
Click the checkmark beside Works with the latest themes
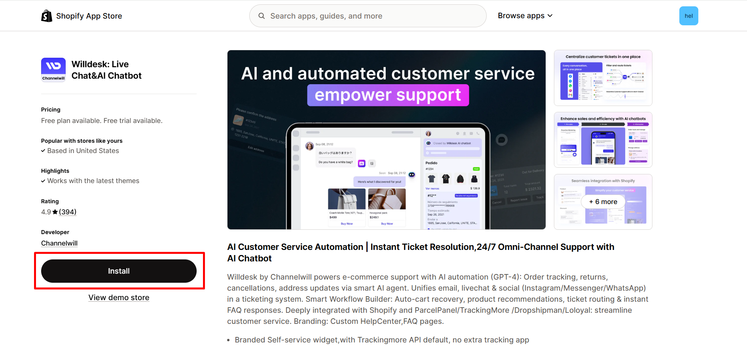[43, 181]
